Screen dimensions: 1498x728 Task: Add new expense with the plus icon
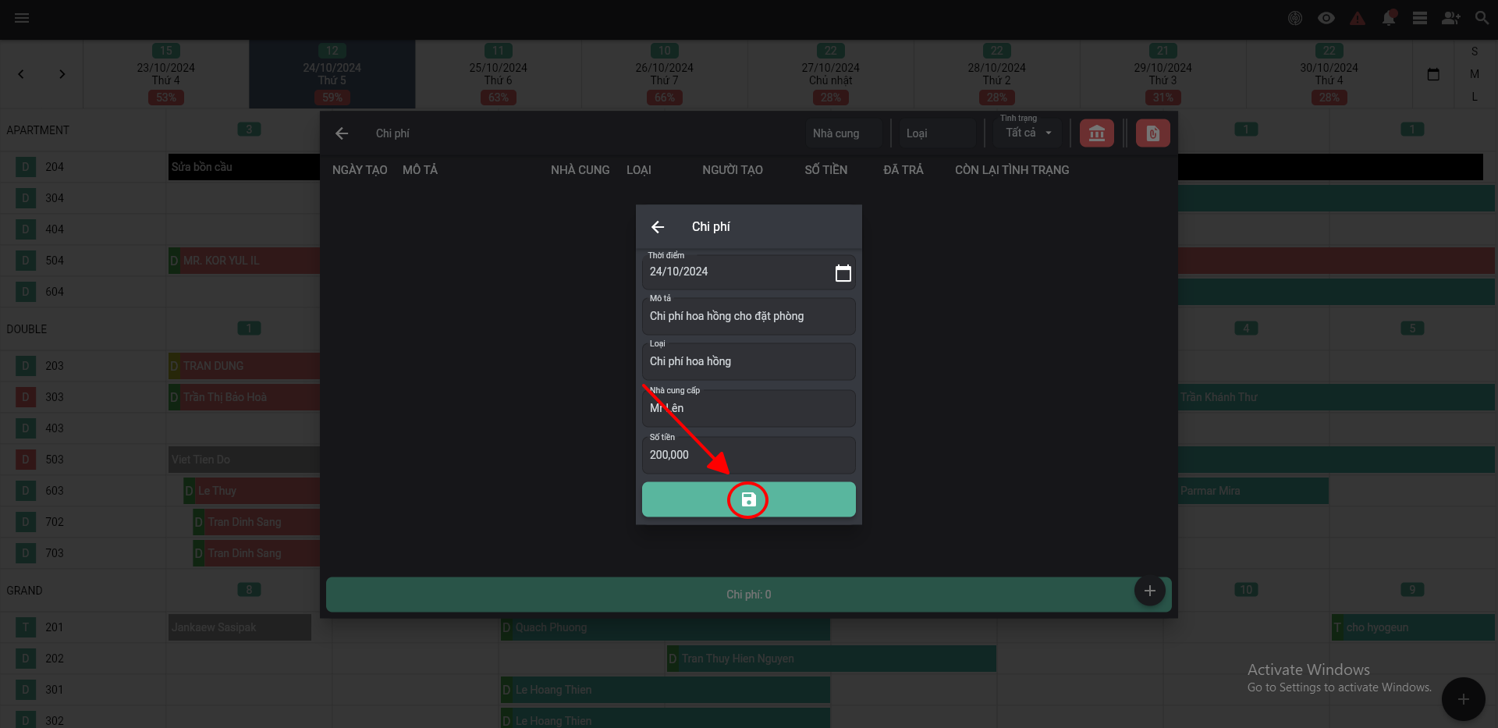point(1149,591)
